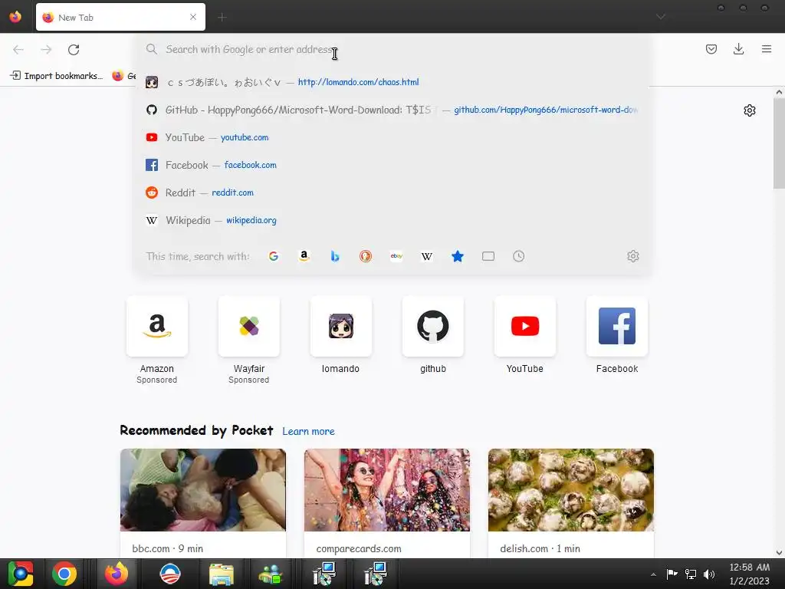785x589 pixels.
Task: Click the volume speaker tray icon
Action: pos(709,574)
